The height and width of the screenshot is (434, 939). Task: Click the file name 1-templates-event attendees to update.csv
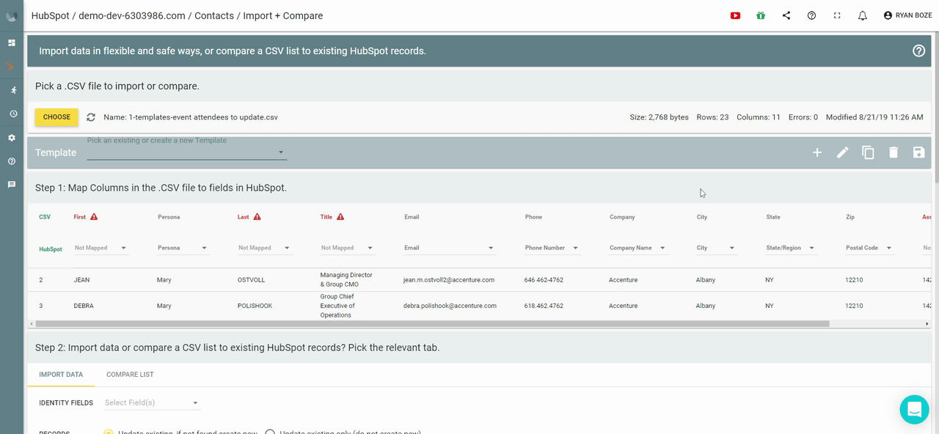tap(191, 117)
